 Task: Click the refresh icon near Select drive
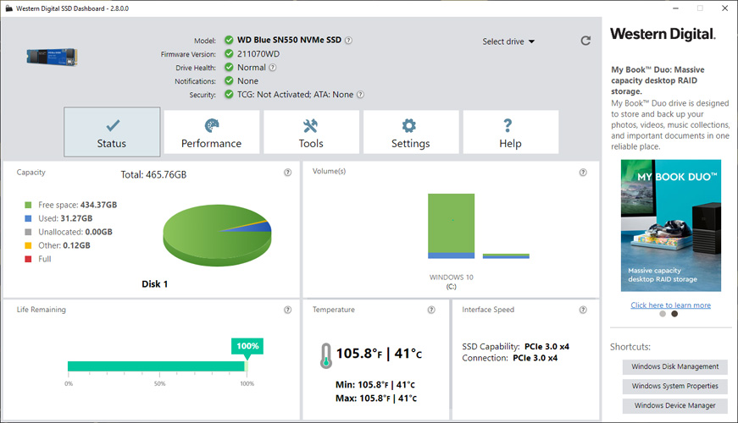tap(585, 41)
